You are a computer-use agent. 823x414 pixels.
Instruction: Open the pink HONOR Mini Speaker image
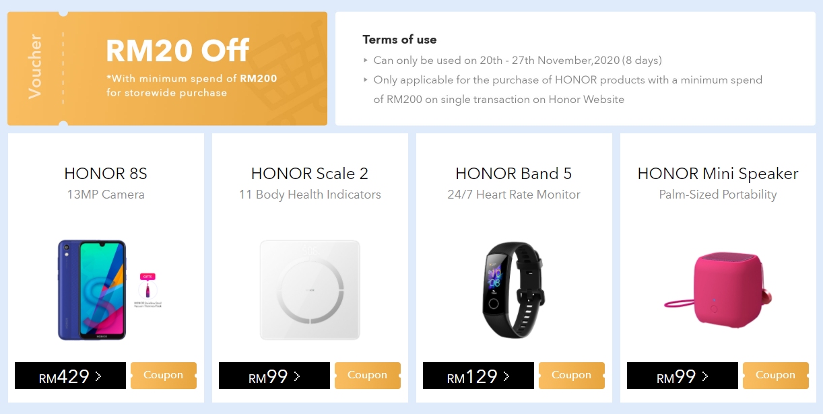[717, 290]
